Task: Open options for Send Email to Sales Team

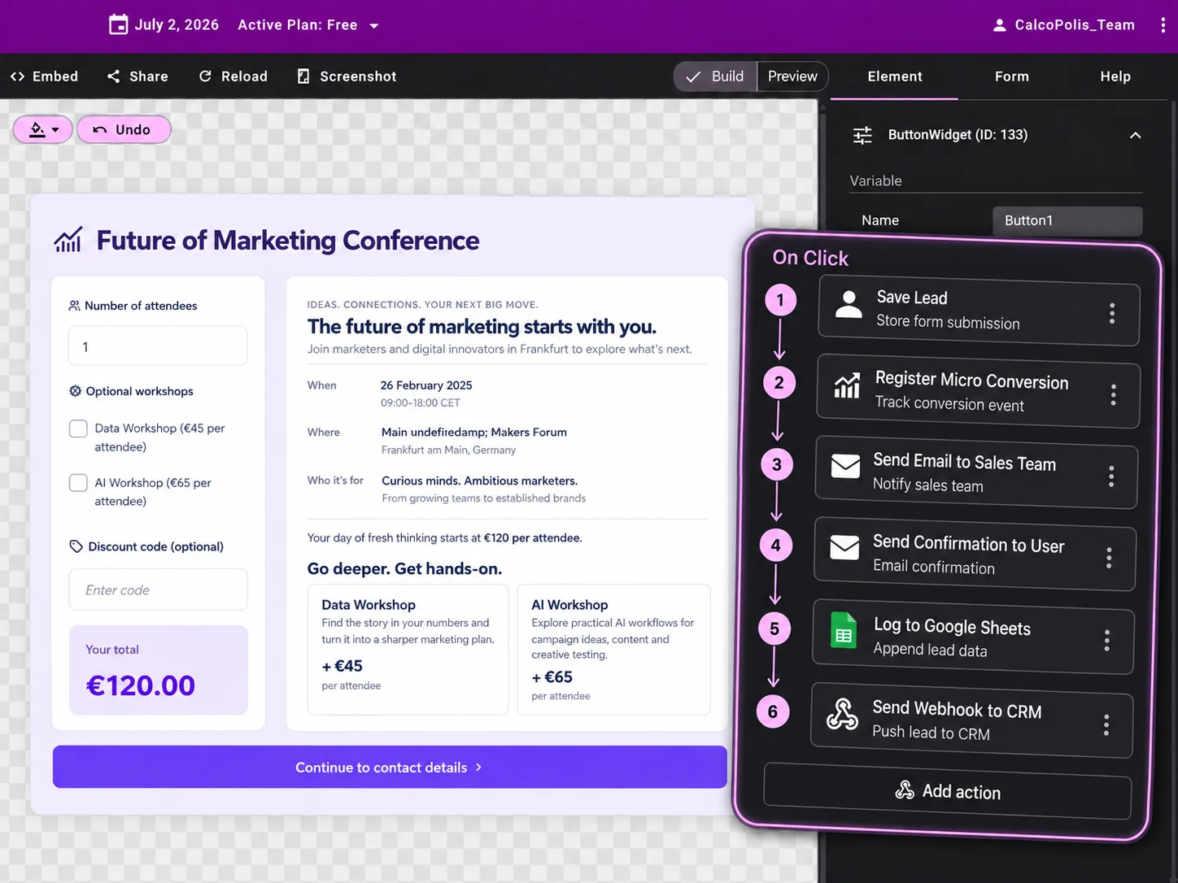Action: point(1110,476)
